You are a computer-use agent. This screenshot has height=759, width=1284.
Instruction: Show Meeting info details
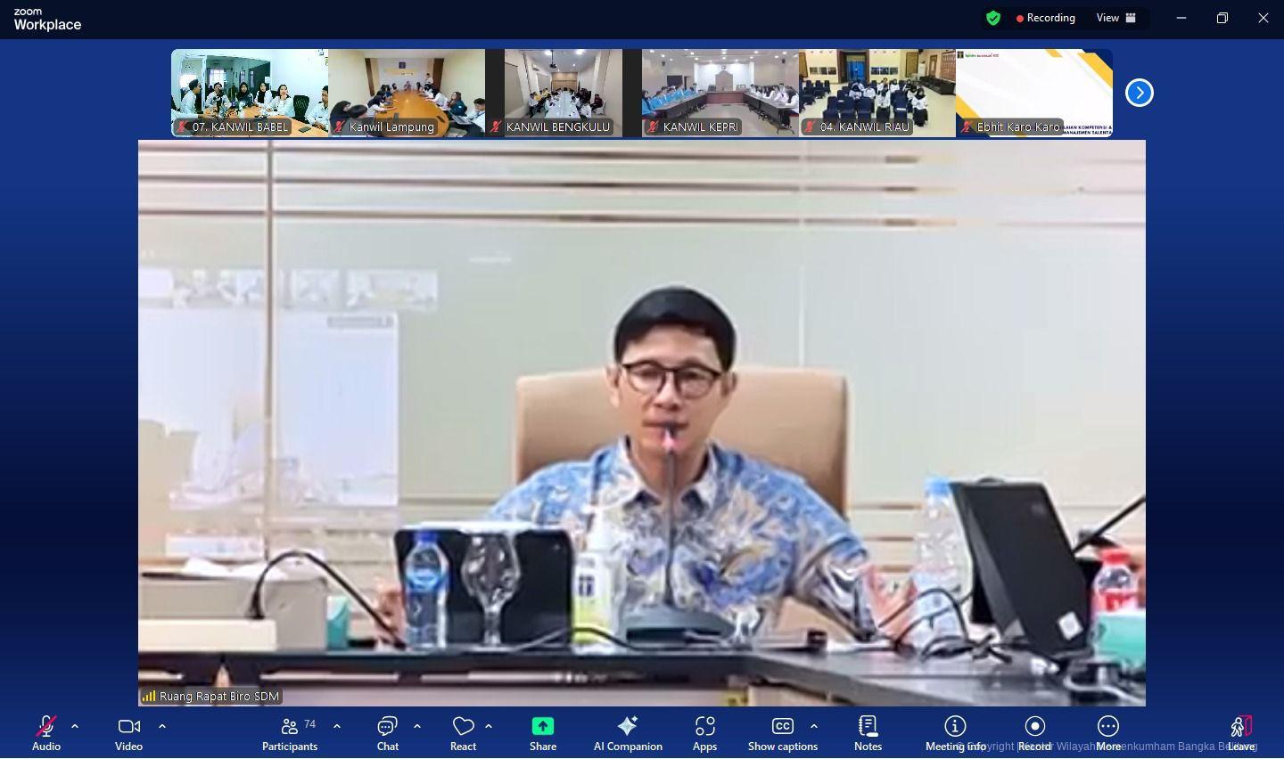[955, 733]
